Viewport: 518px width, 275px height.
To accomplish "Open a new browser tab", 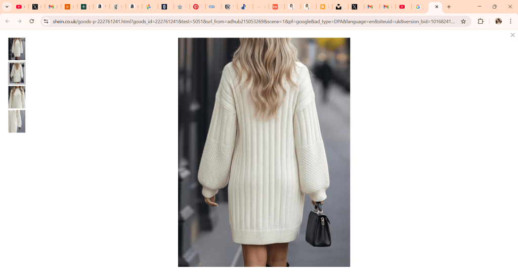I will click(449, 7).
